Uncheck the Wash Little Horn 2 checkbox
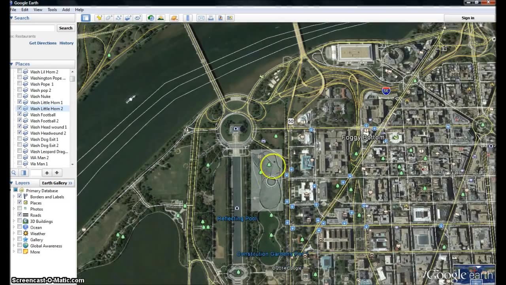Image resolution: width=506 pixels, height=285 pixels. (x=19, y=108)
